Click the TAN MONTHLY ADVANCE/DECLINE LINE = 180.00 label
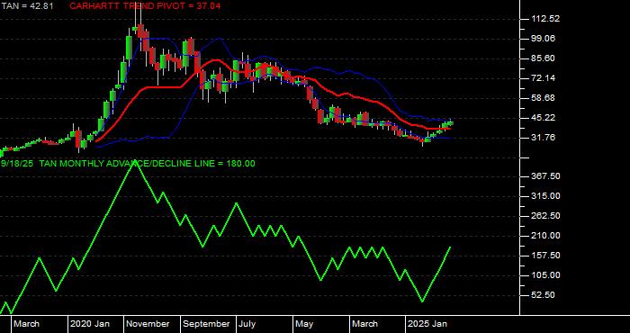The image size is (630, 333). click(x=148, y=164)
